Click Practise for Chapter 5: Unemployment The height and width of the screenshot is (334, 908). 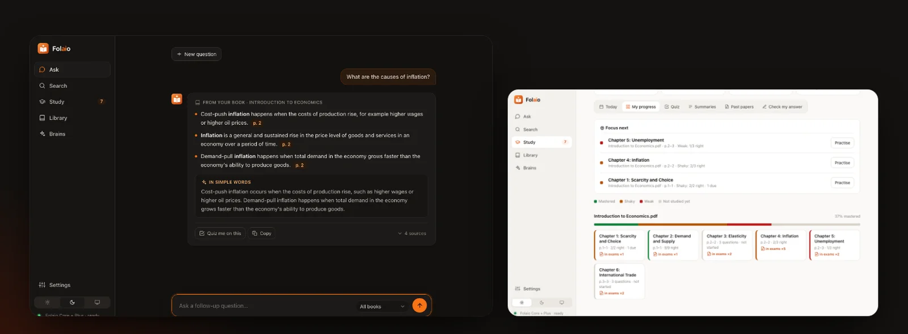point(842,143)
